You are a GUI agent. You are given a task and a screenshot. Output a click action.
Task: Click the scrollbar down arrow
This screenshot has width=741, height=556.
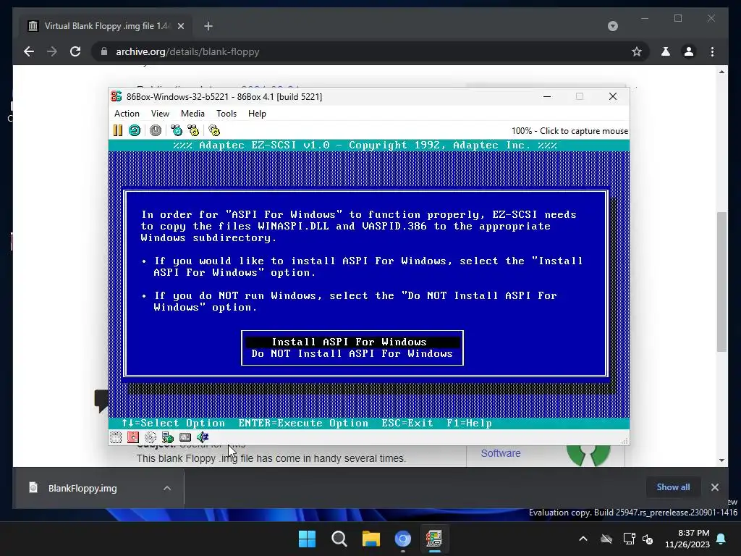721,460
